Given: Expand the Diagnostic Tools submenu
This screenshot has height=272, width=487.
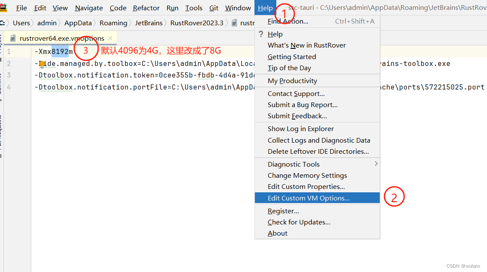Looking at the screenshot, I should [317, 164].
